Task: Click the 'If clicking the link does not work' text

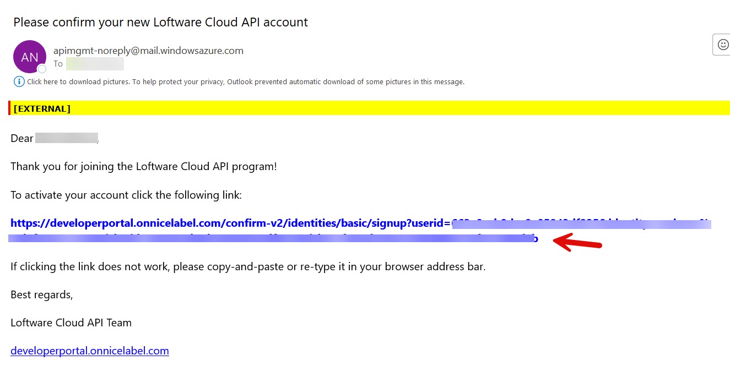Action: [248, 267]
